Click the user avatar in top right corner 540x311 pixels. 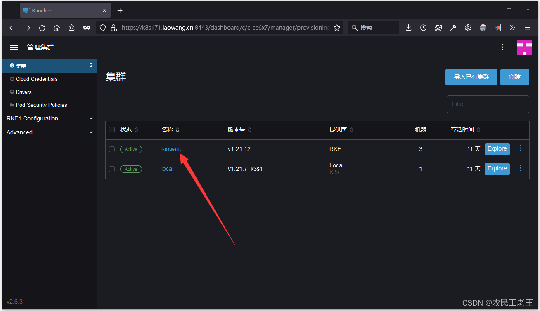click(x=524, y=47)
